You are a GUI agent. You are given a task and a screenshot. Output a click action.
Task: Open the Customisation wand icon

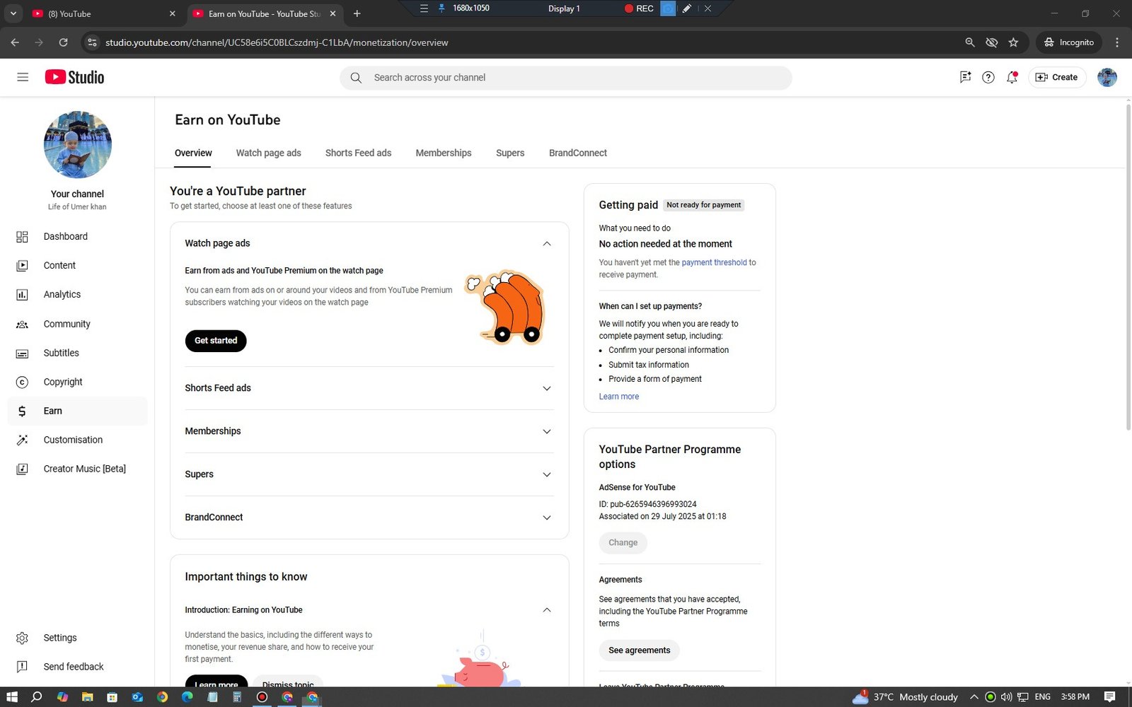coord(22,440)
